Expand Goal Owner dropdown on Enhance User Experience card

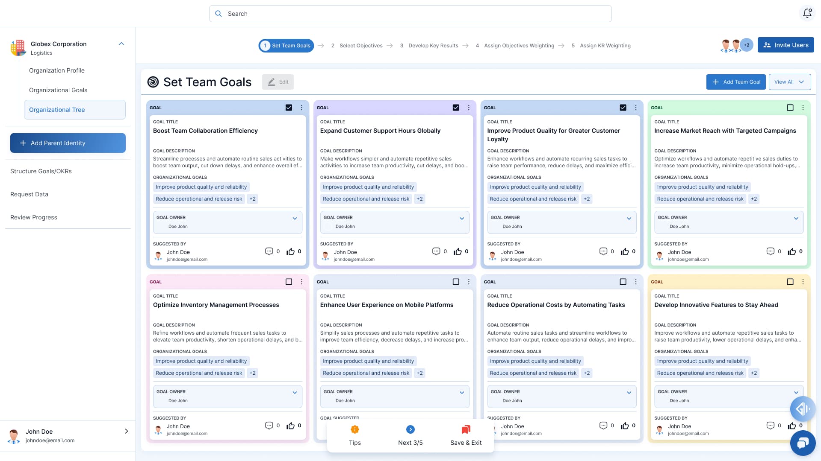point(462,393)
